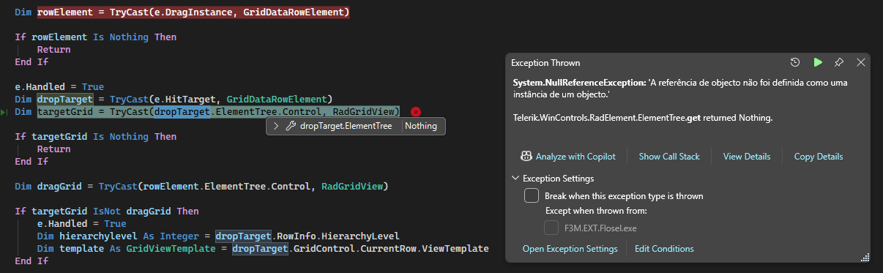Click dropTarget.ElementTree text in datatip
The width and height of the screenshot is (883, 273).
tap(346, 126)
